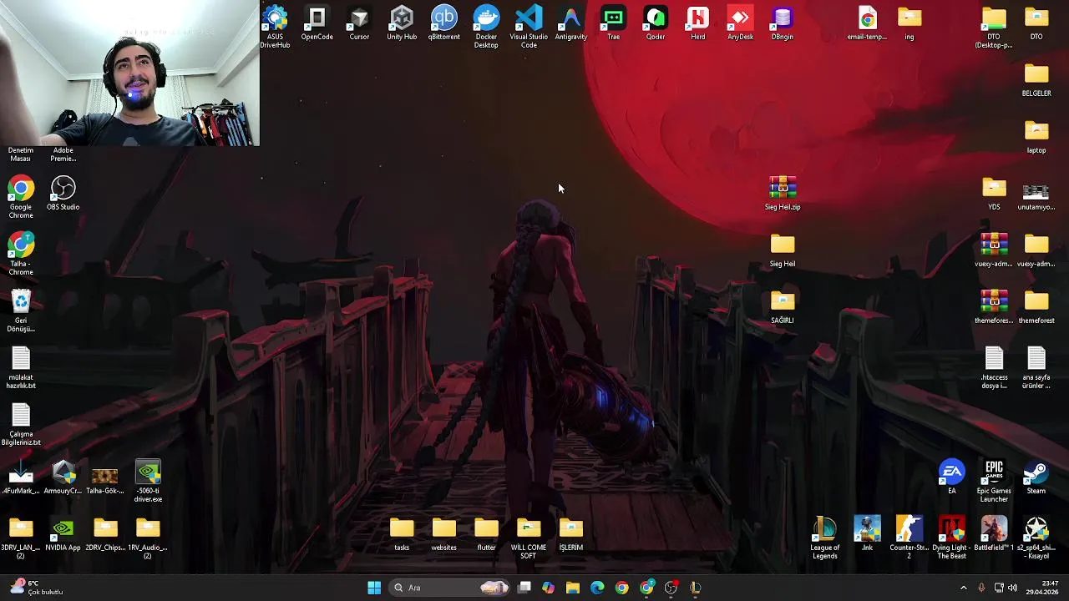The image size is (1069, 601).
Task: Select the Antigravity desktop icon
Action: tap(571, 24)
